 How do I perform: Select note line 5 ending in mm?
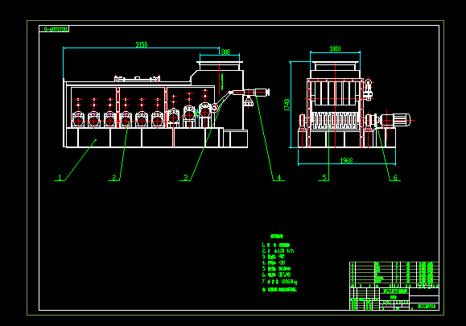coord(276,269)
